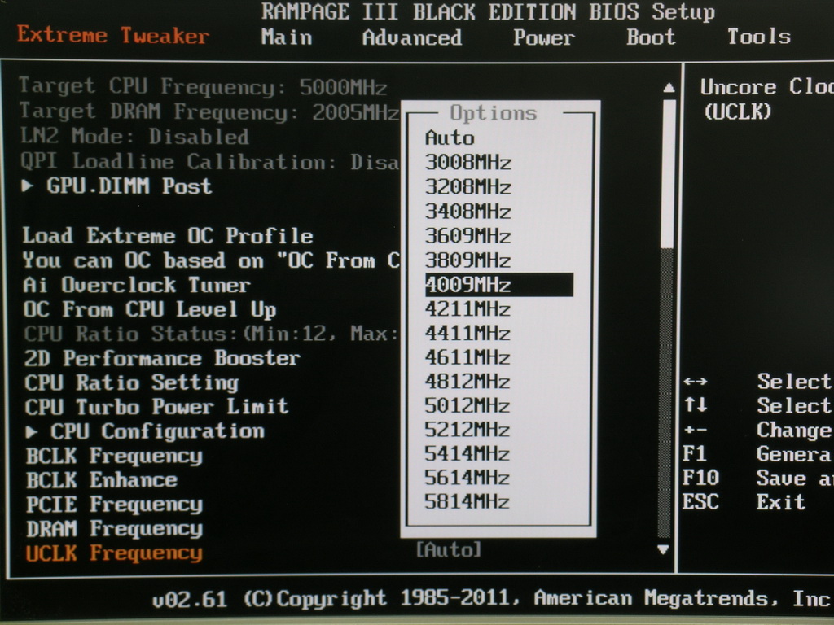
Task: Click the QPI Loadline Calibration line
Action: (209, 162)
